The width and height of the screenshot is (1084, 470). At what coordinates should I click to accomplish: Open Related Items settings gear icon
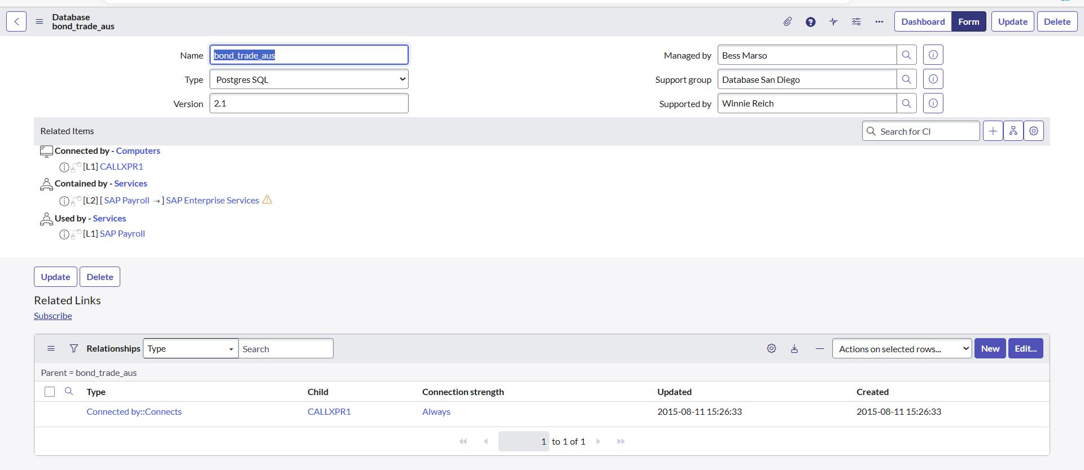[x=1034, y=131]
